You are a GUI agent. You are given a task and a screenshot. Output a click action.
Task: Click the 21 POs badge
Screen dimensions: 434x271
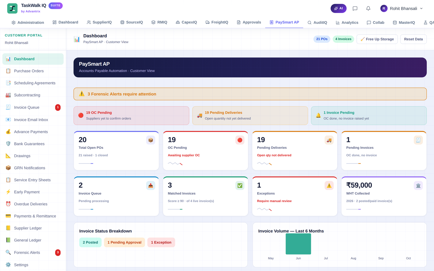point(322,39)
